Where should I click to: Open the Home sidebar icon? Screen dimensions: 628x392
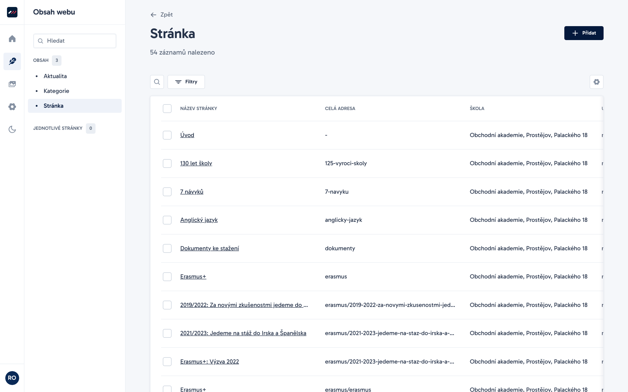click(x=12, y=39)
